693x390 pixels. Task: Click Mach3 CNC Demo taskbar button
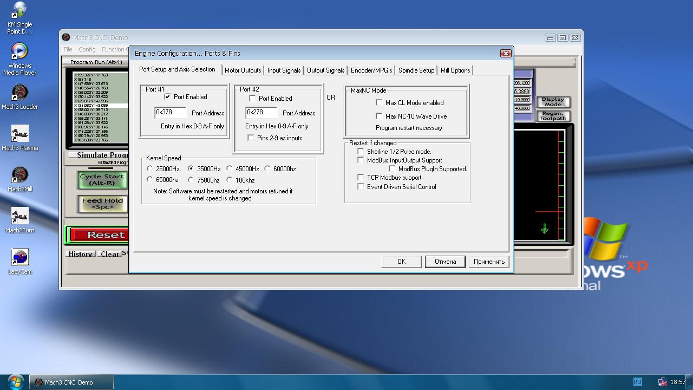pyautogui.click(x=71, y=382)
